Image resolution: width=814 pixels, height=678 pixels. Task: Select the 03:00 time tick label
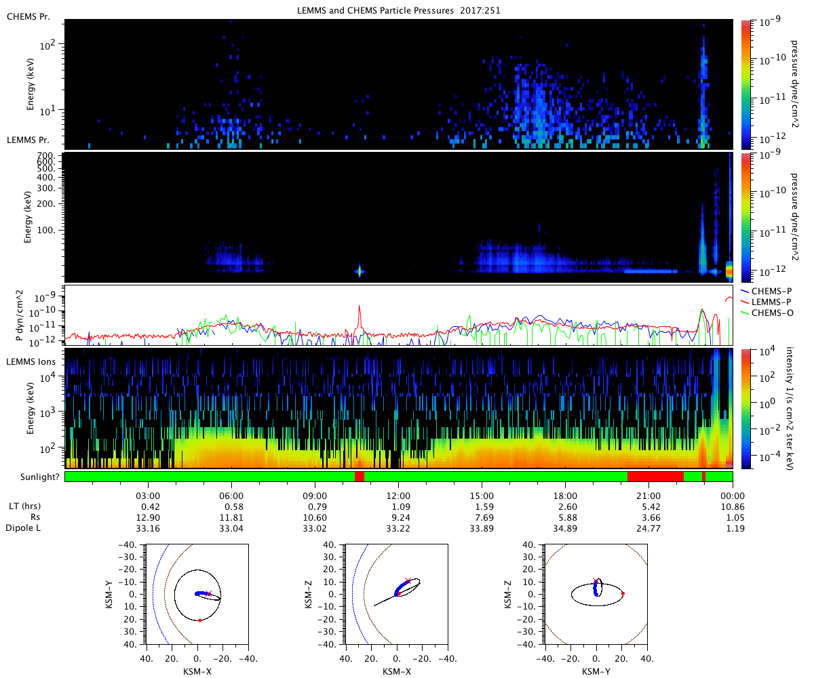148,496
